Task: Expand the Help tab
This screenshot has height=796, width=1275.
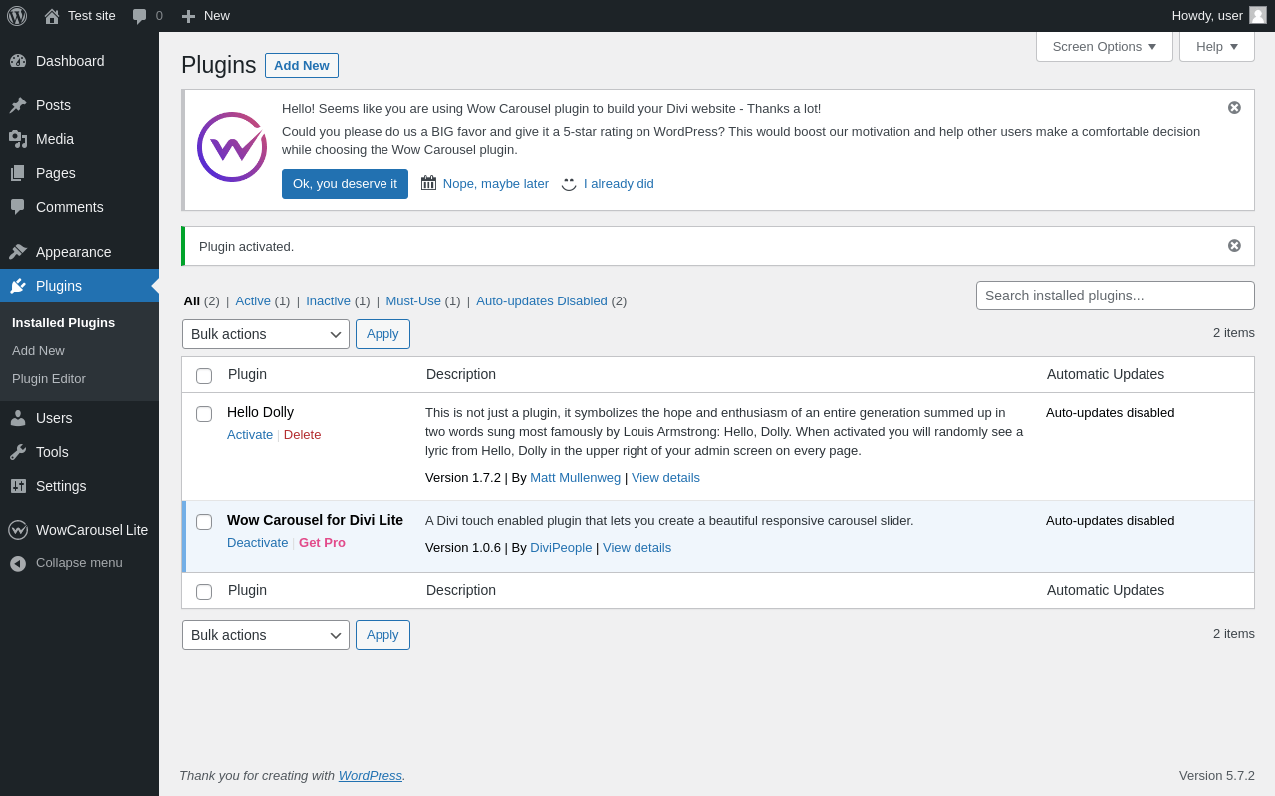Action: (1216, 46)
